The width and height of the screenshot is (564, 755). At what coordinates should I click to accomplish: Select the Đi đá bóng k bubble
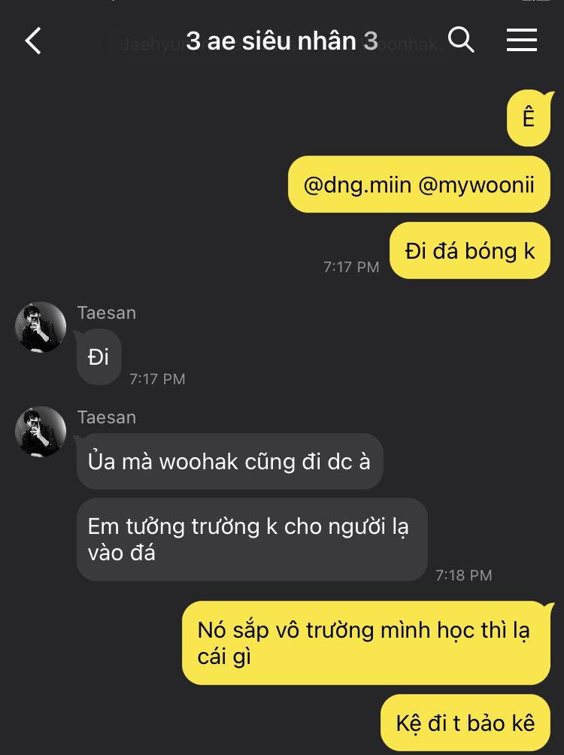click(x=469, y=250)
